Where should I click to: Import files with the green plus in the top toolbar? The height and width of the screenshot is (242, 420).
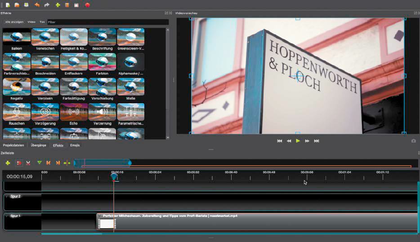pyautogui.click(x=58, y=5)
